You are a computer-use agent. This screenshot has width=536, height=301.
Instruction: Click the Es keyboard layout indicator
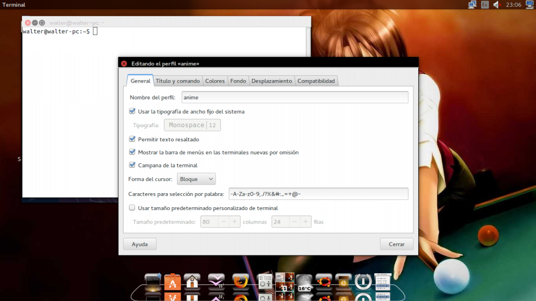(485, 4)
